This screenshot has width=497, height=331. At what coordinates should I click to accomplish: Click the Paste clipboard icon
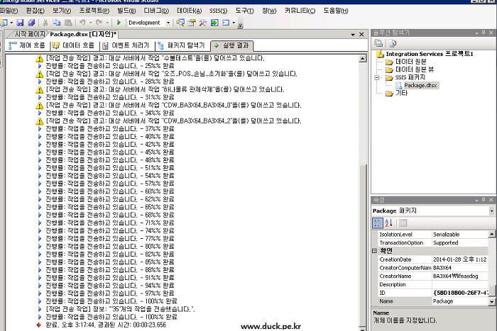point(68,23)
